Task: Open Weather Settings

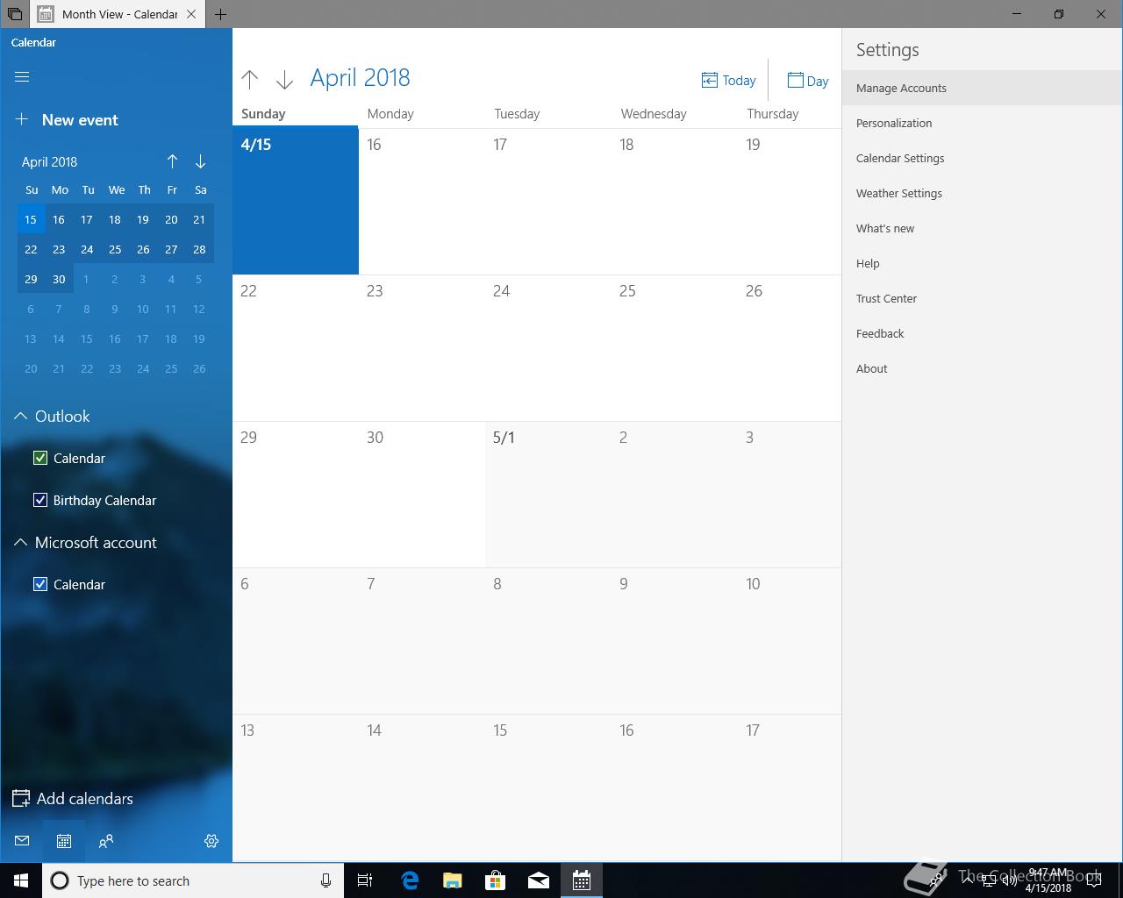Action: coord(983,193)
